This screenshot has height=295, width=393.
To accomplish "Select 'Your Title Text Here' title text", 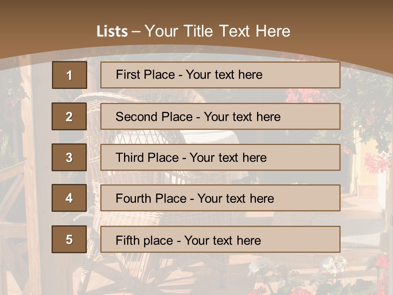I will [217, 32].
